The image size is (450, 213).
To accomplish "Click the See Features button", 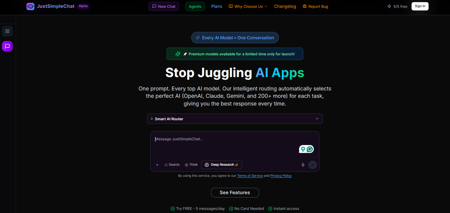I will 235,193.
